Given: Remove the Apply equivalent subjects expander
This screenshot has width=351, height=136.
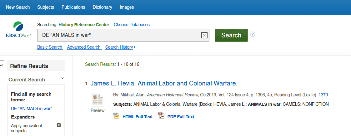Looking at the screenshot, I should pyautogui.click(x=59, y=125).
